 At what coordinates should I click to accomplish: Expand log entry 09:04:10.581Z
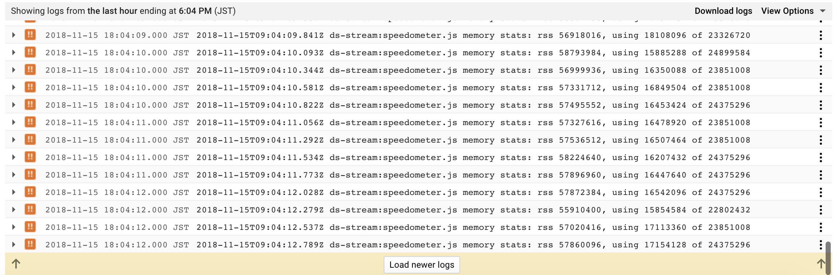click(x=14, y=87)
